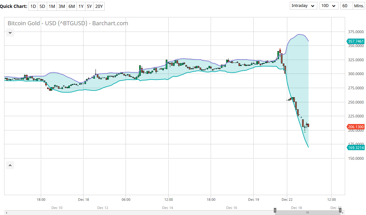The height and width of the screenshot is (215, 366).
Task: Select the 1D quick chart range
Action: [33, 6]
